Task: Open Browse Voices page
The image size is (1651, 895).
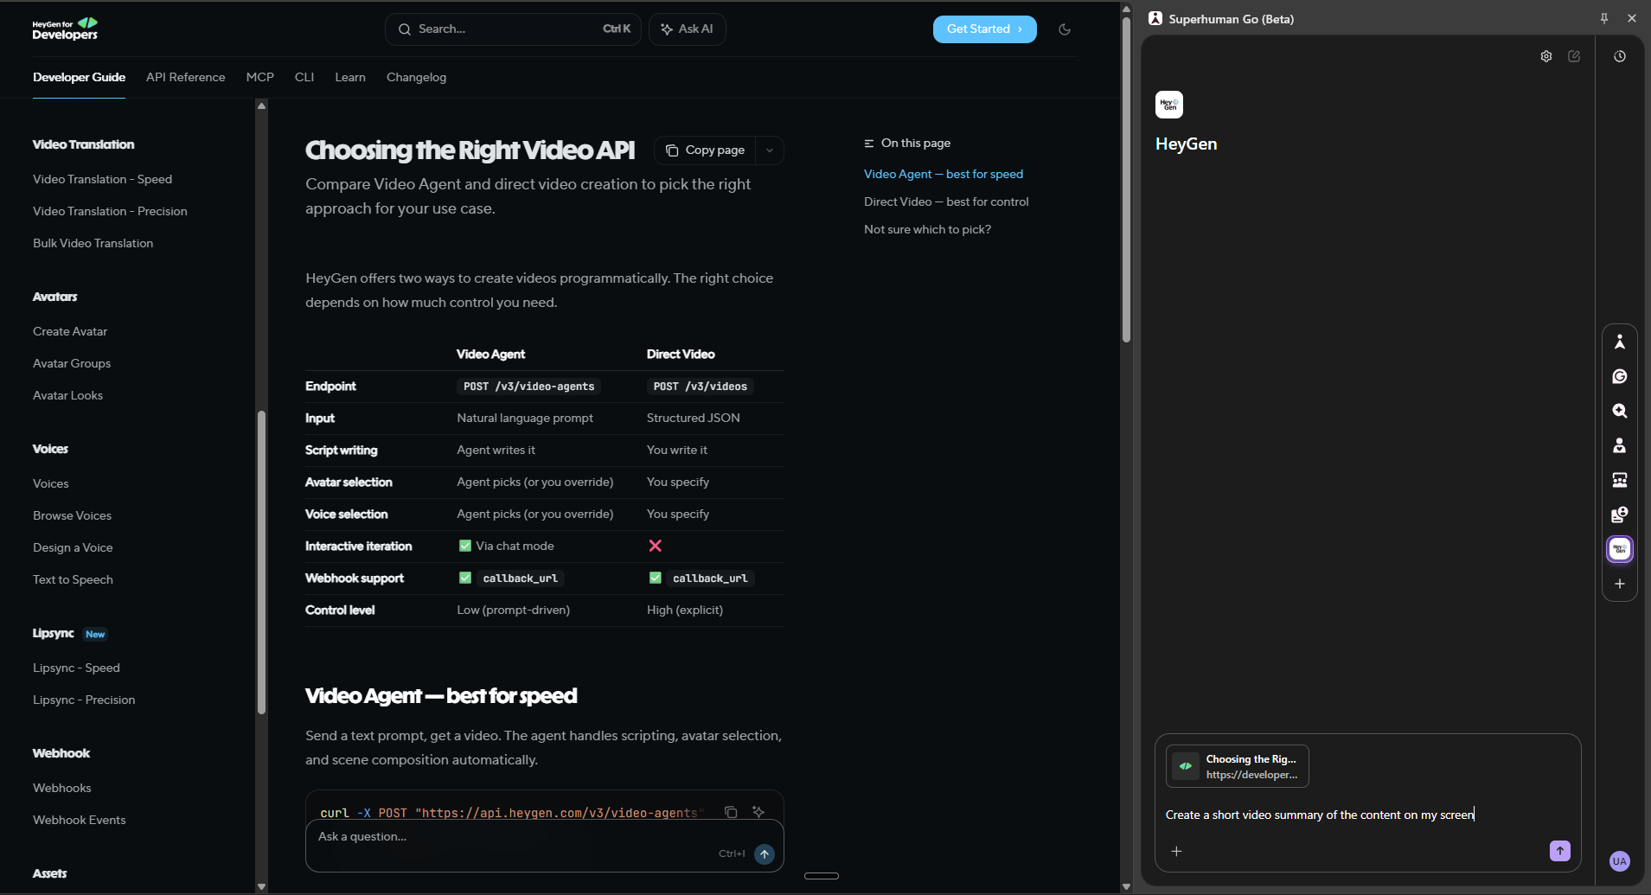Action: click(x=72, y=515)
